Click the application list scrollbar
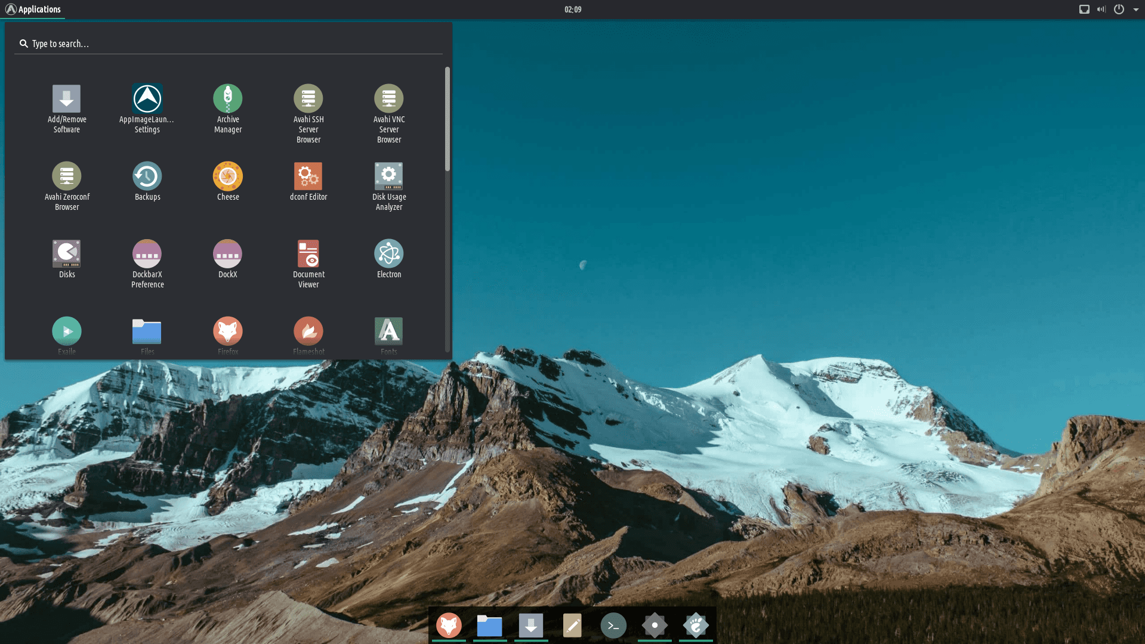 coord(447,119)
